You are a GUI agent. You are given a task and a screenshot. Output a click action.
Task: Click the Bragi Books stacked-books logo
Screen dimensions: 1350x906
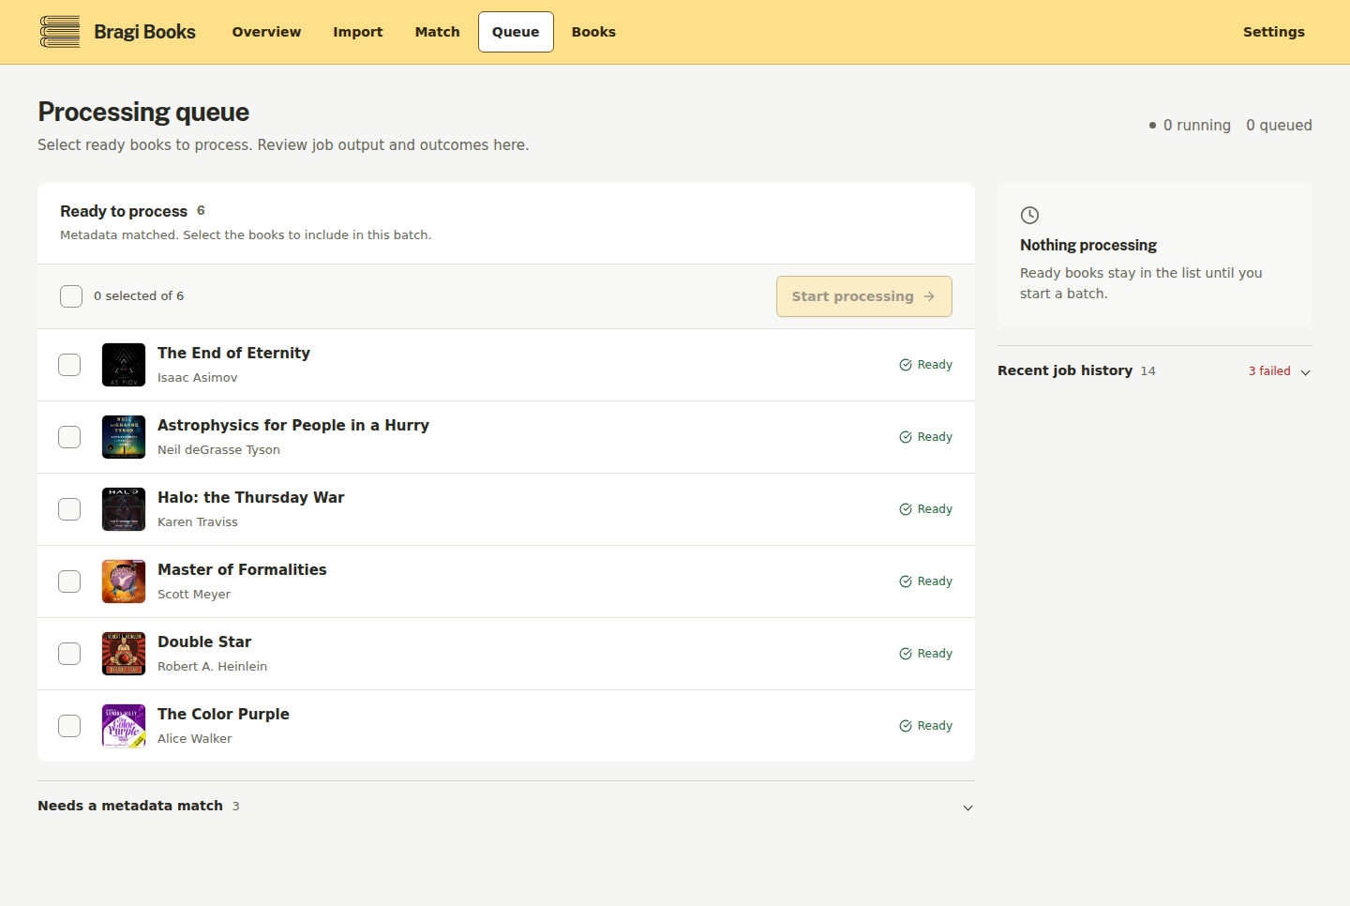coord(60,32)
